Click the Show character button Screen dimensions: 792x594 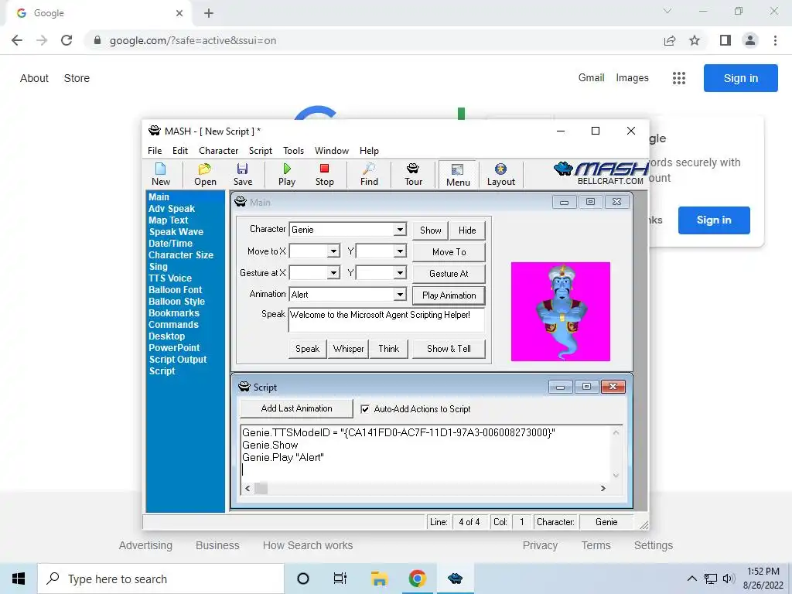point(430,230)
